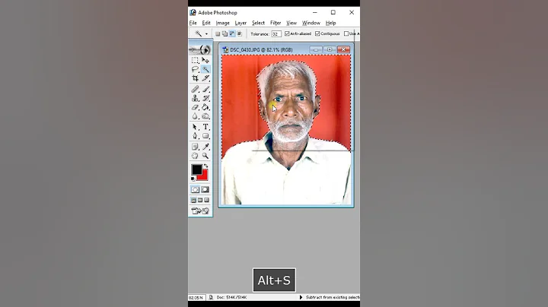Open the Image menu
Image resolution: width=548 pixels, height=307 pixels.
point(222,23)
